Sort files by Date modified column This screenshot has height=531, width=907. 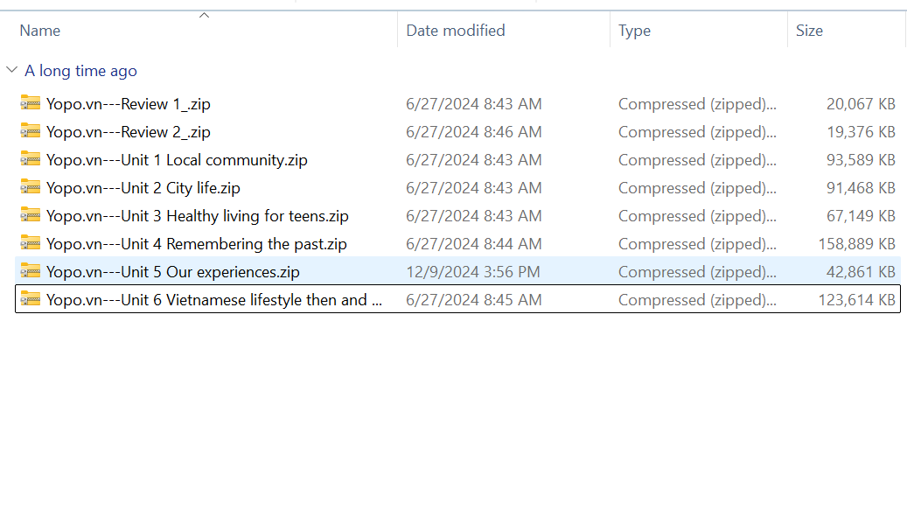point(456,31)
